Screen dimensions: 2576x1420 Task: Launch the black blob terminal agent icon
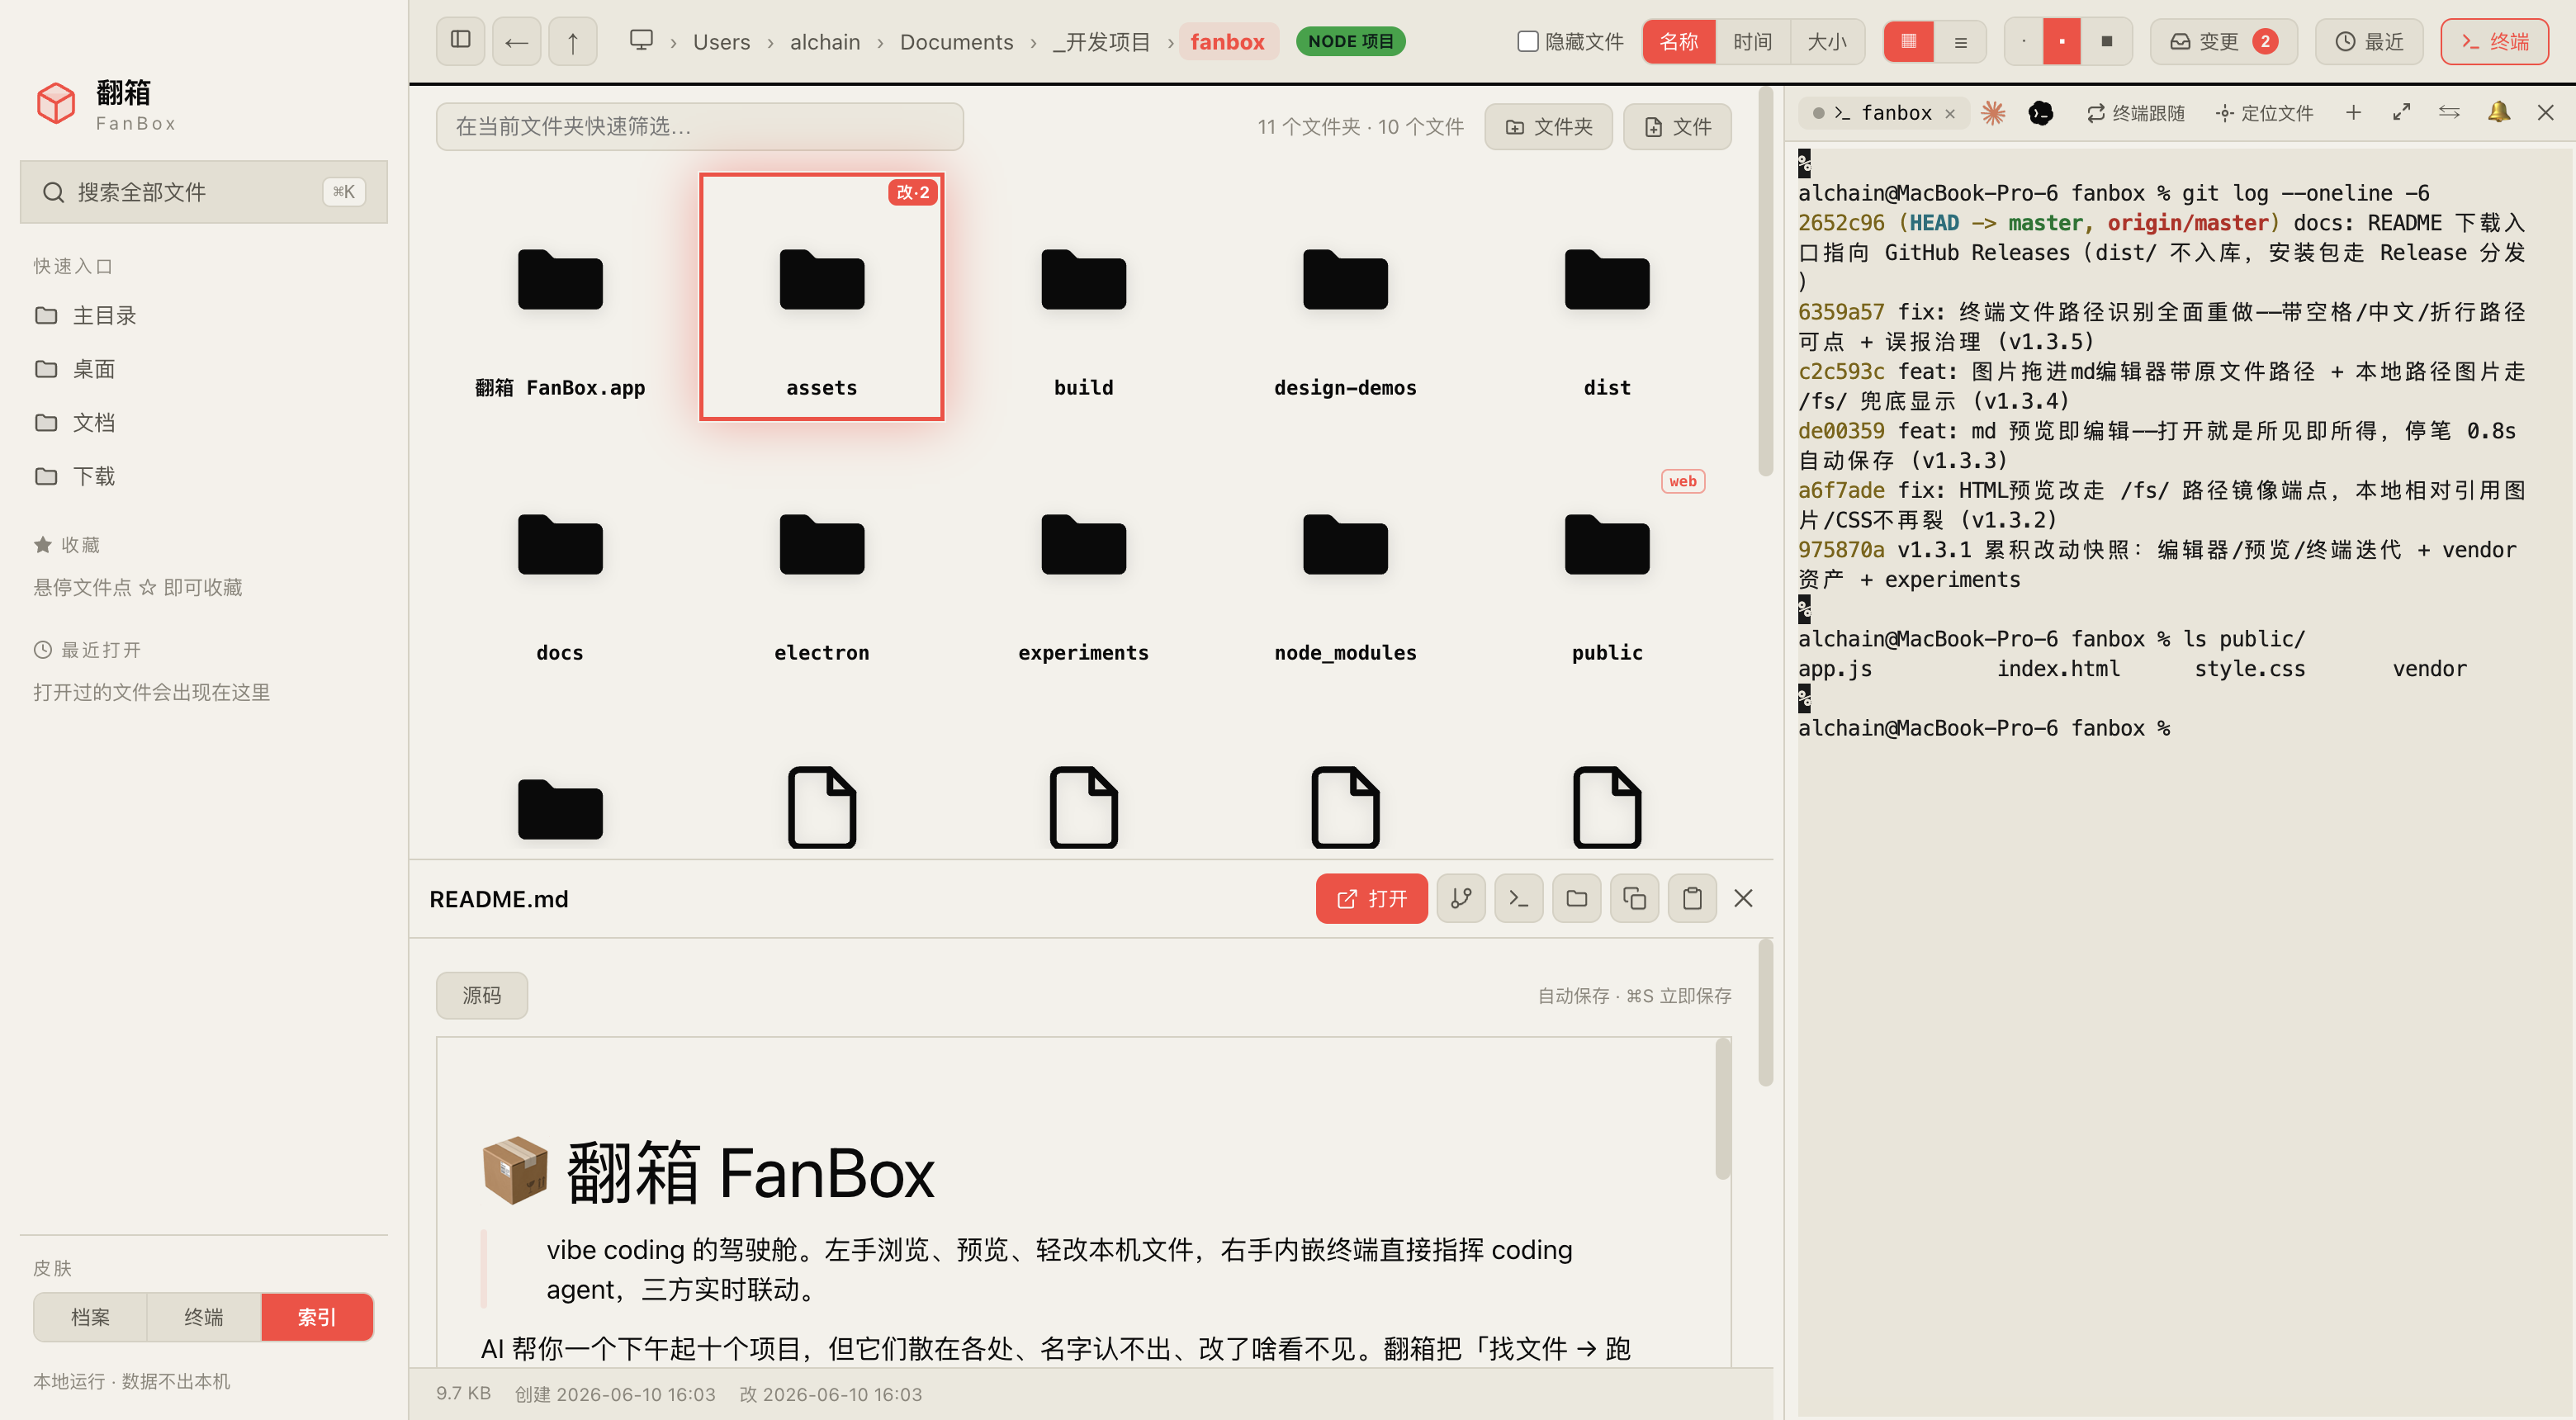click(x=2040, y=113)
